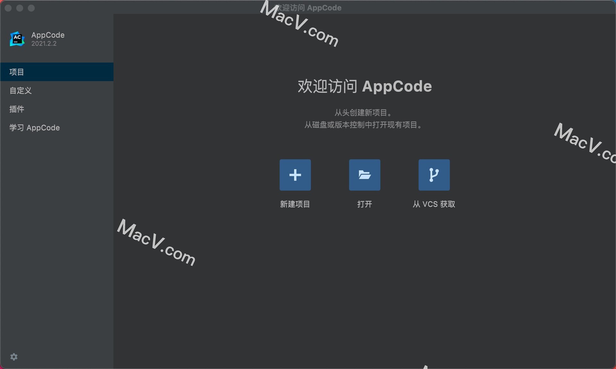This screenshot has height=369, width=616.
Task: Open settings via the gear icon
Action: (14, 357)
